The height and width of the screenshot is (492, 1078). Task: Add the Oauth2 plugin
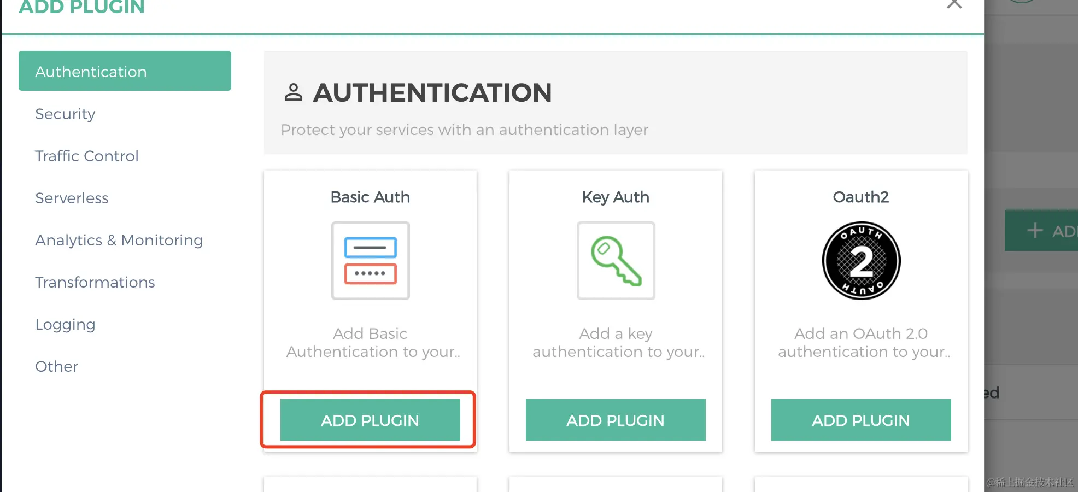(861, 420)
